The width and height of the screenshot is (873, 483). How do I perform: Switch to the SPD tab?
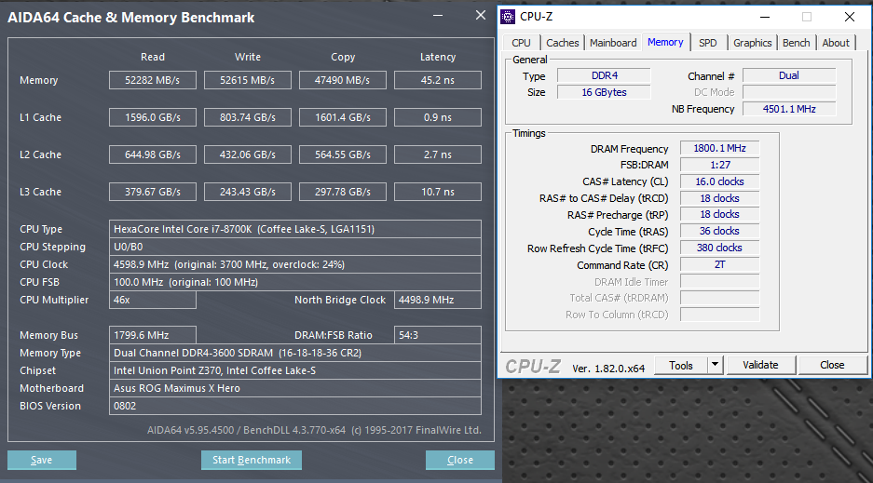point(708,43)
